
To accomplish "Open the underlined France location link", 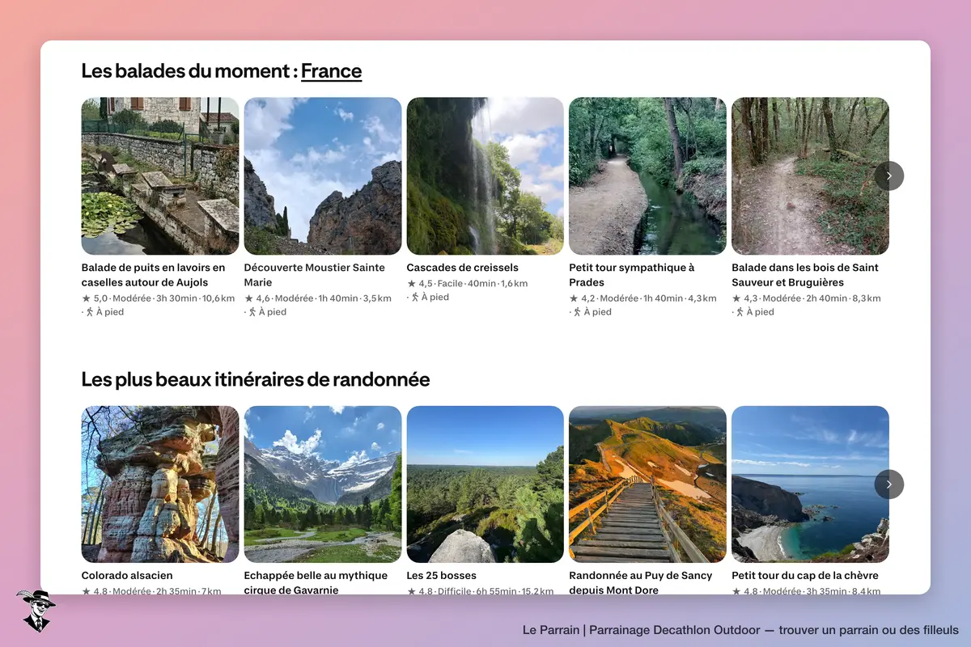I will 332,71.
